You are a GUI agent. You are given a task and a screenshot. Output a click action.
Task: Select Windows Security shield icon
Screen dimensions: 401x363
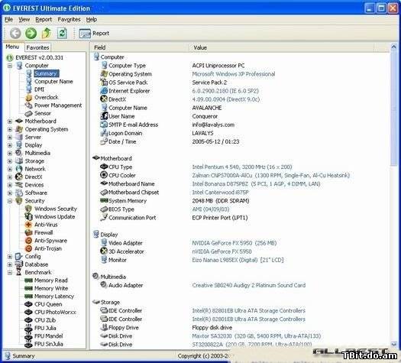[x=28, y=209]
